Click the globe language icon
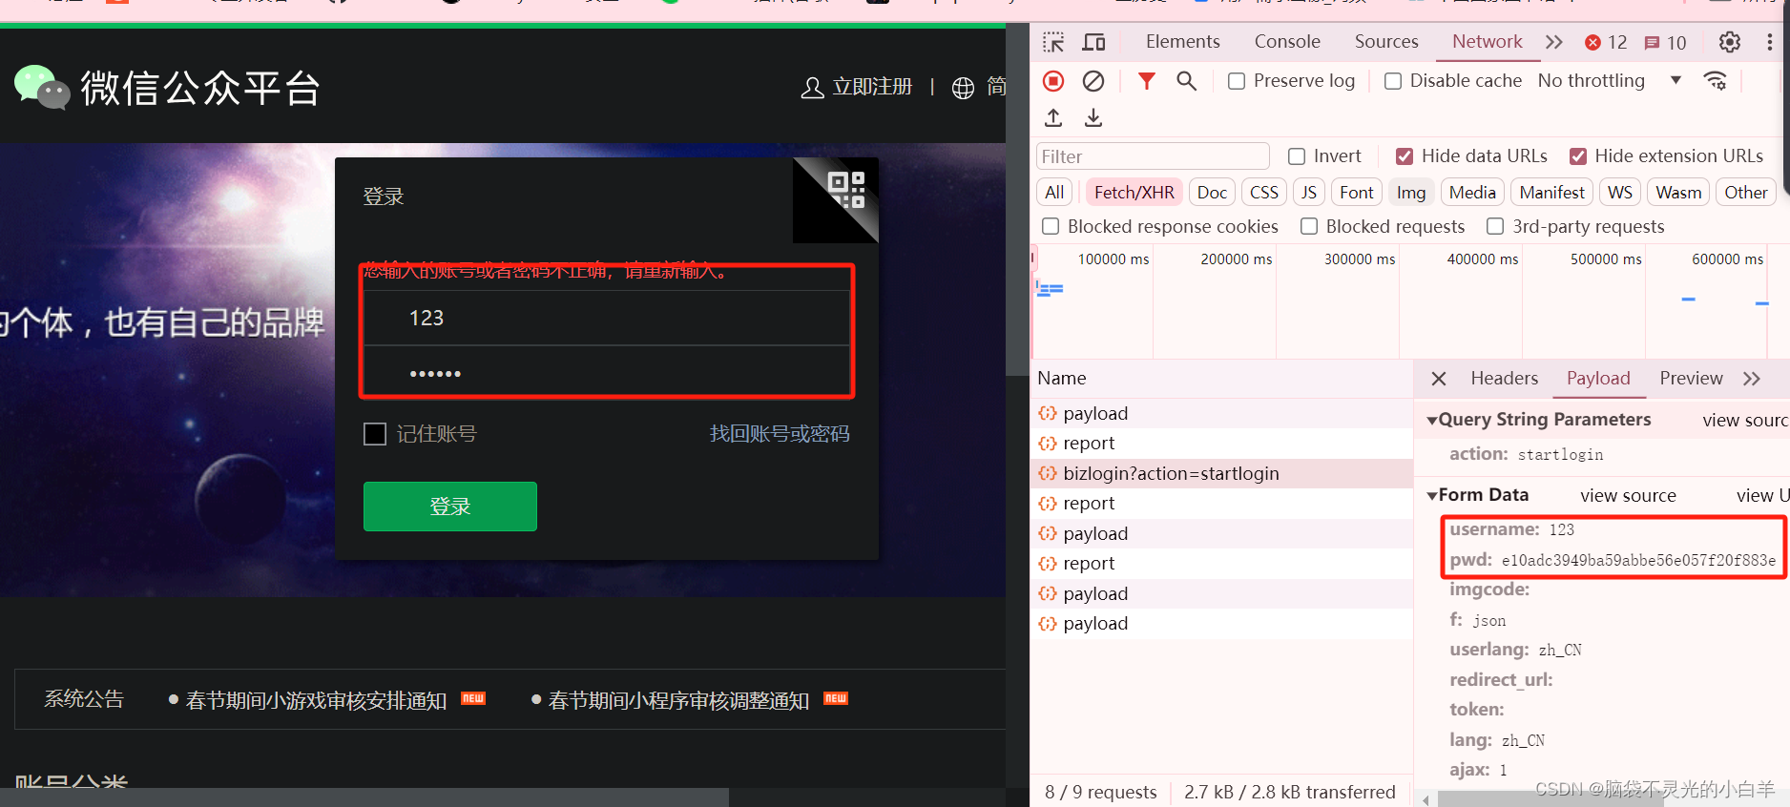 (x=964, y=88)
